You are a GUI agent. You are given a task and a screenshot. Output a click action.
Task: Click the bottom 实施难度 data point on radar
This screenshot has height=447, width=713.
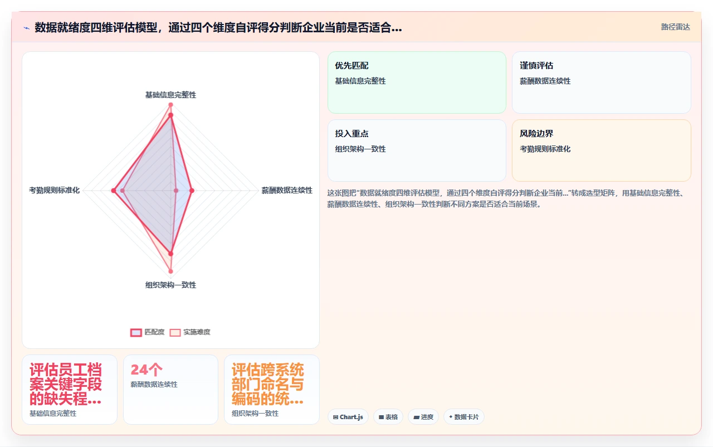[170, 271]
